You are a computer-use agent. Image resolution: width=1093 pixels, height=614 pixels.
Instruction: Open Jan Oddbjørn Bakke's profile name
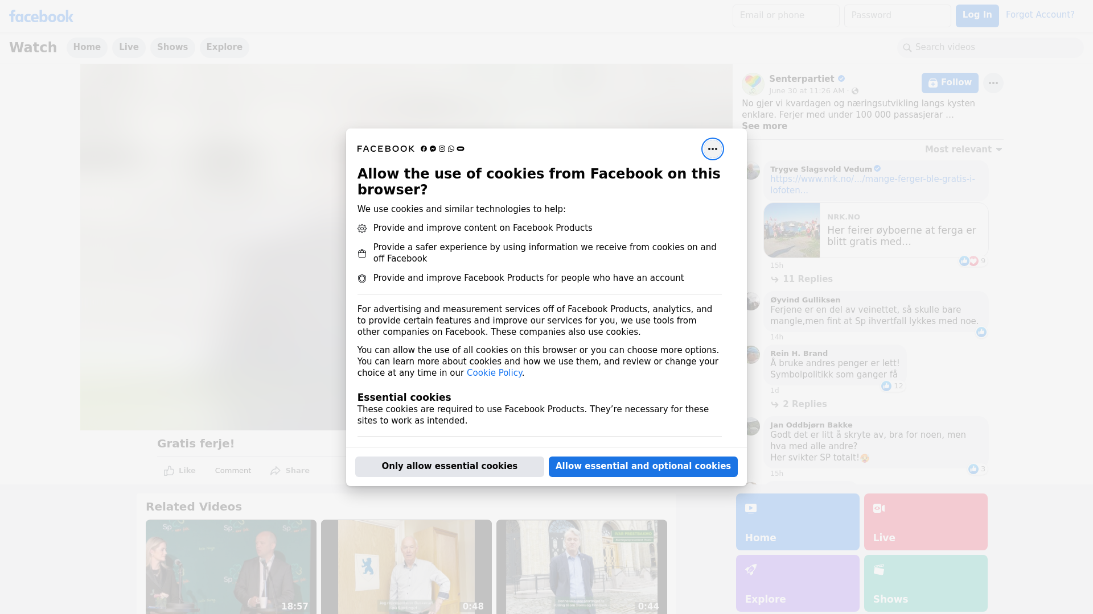811,425
